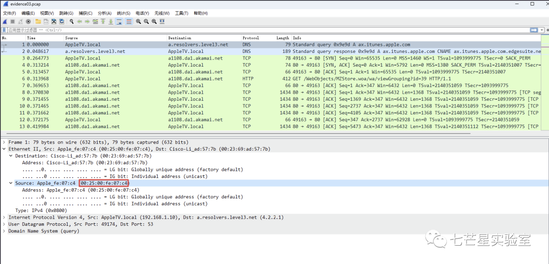Click the display filter input field
The height and width of the screenshot is (264, 549).
pos(268,30)
